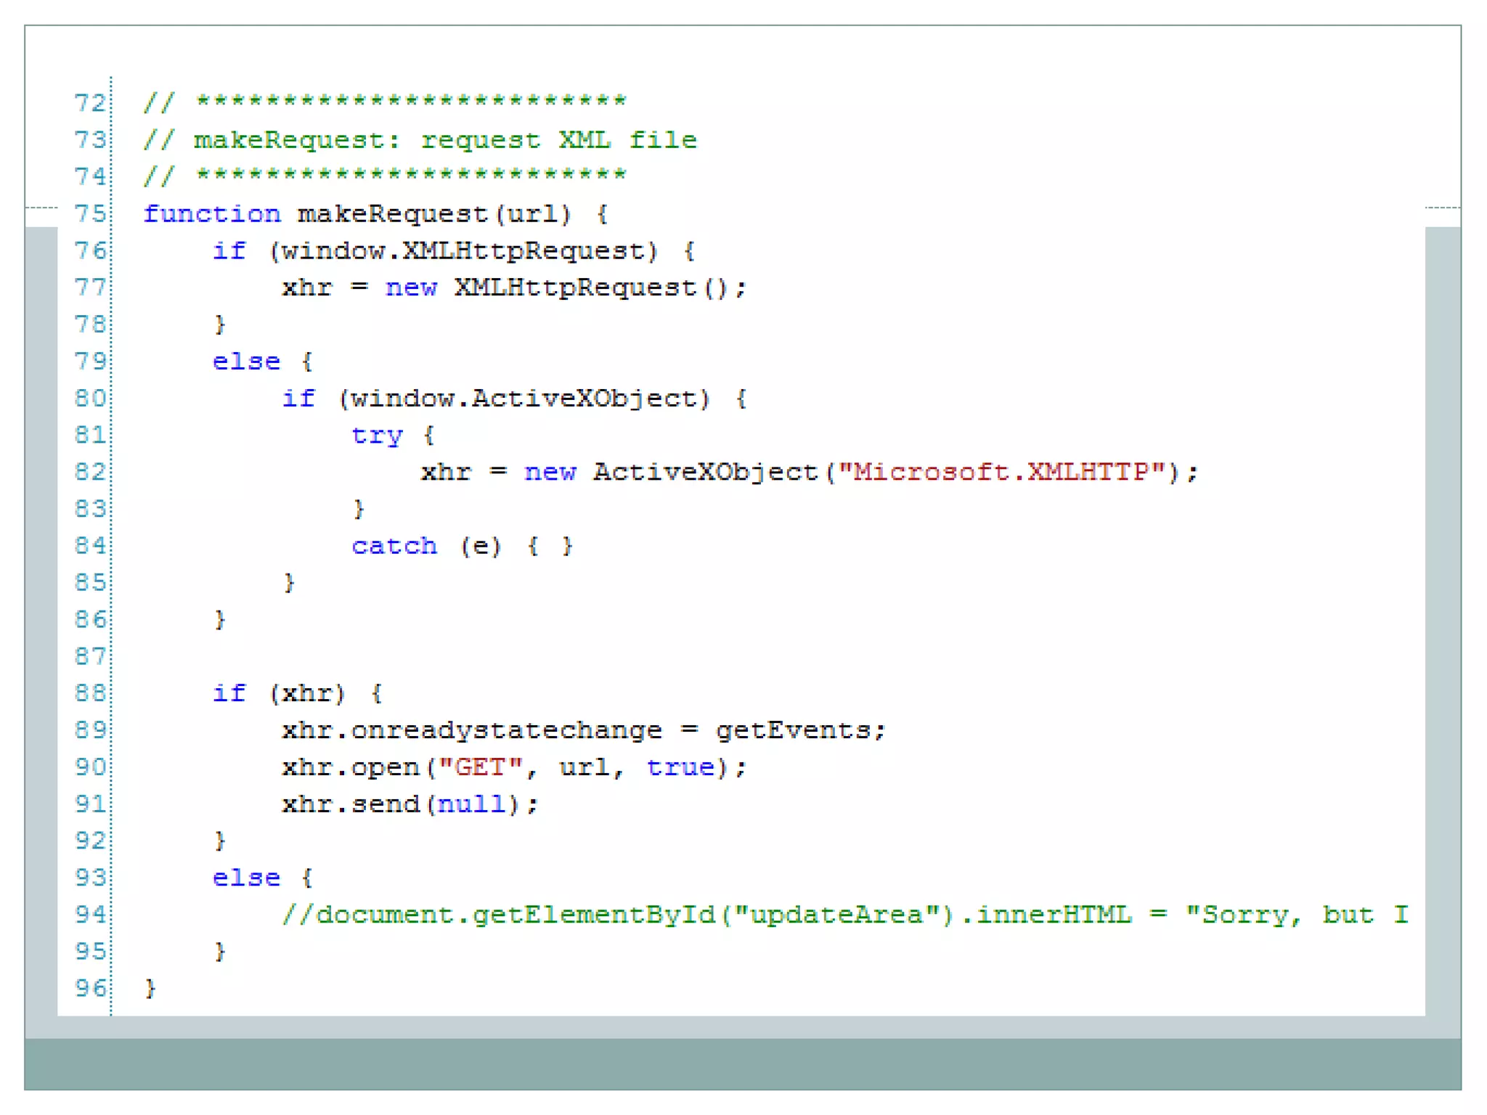Click line number 87 on empty line

(90, 657)
